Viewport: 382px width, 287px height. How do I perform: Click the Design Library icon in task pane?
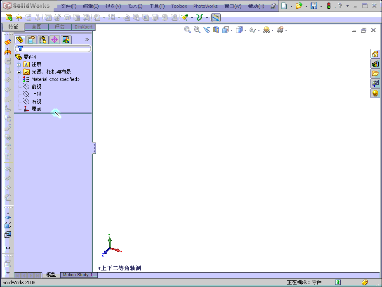375,64
